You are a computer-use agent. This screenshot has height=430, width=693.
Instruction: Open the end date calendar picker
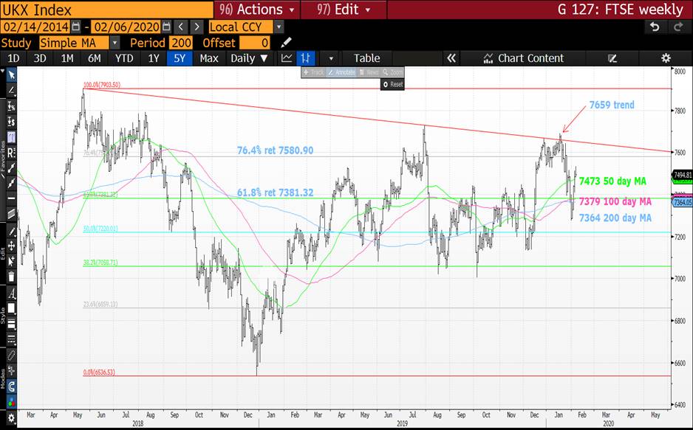(x=166, y=27)
